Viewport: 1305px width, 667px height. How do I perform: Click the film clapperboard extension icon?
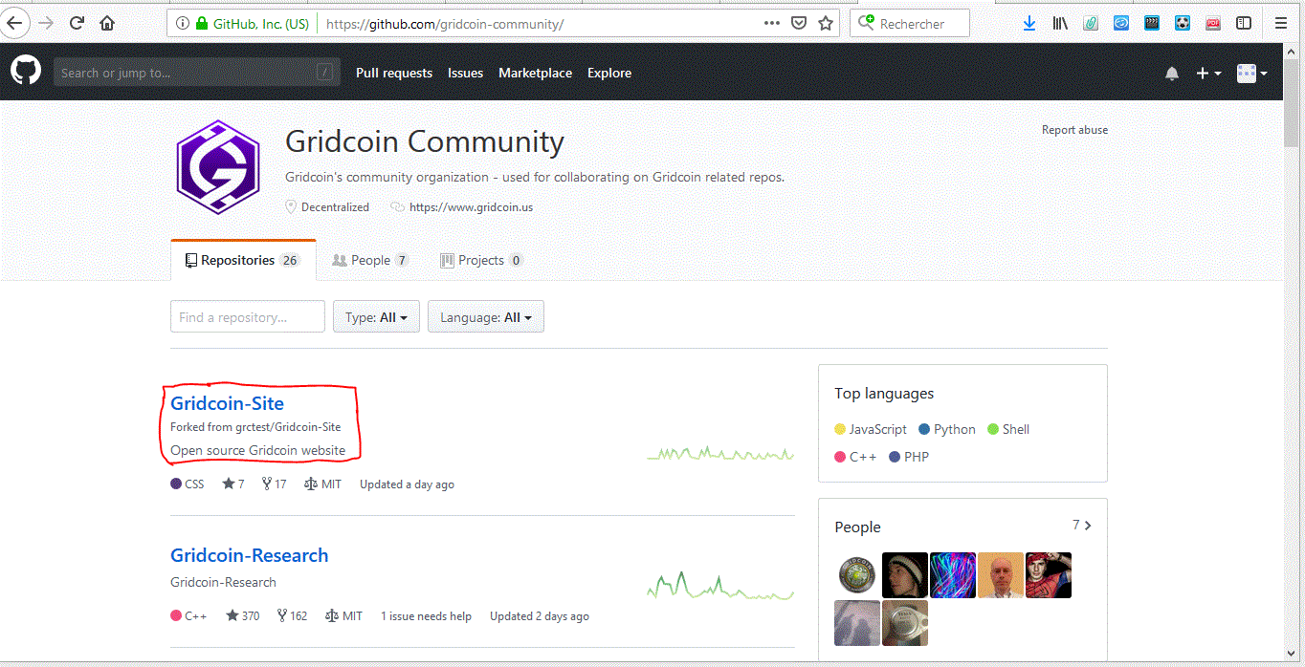coord(1152,24)
